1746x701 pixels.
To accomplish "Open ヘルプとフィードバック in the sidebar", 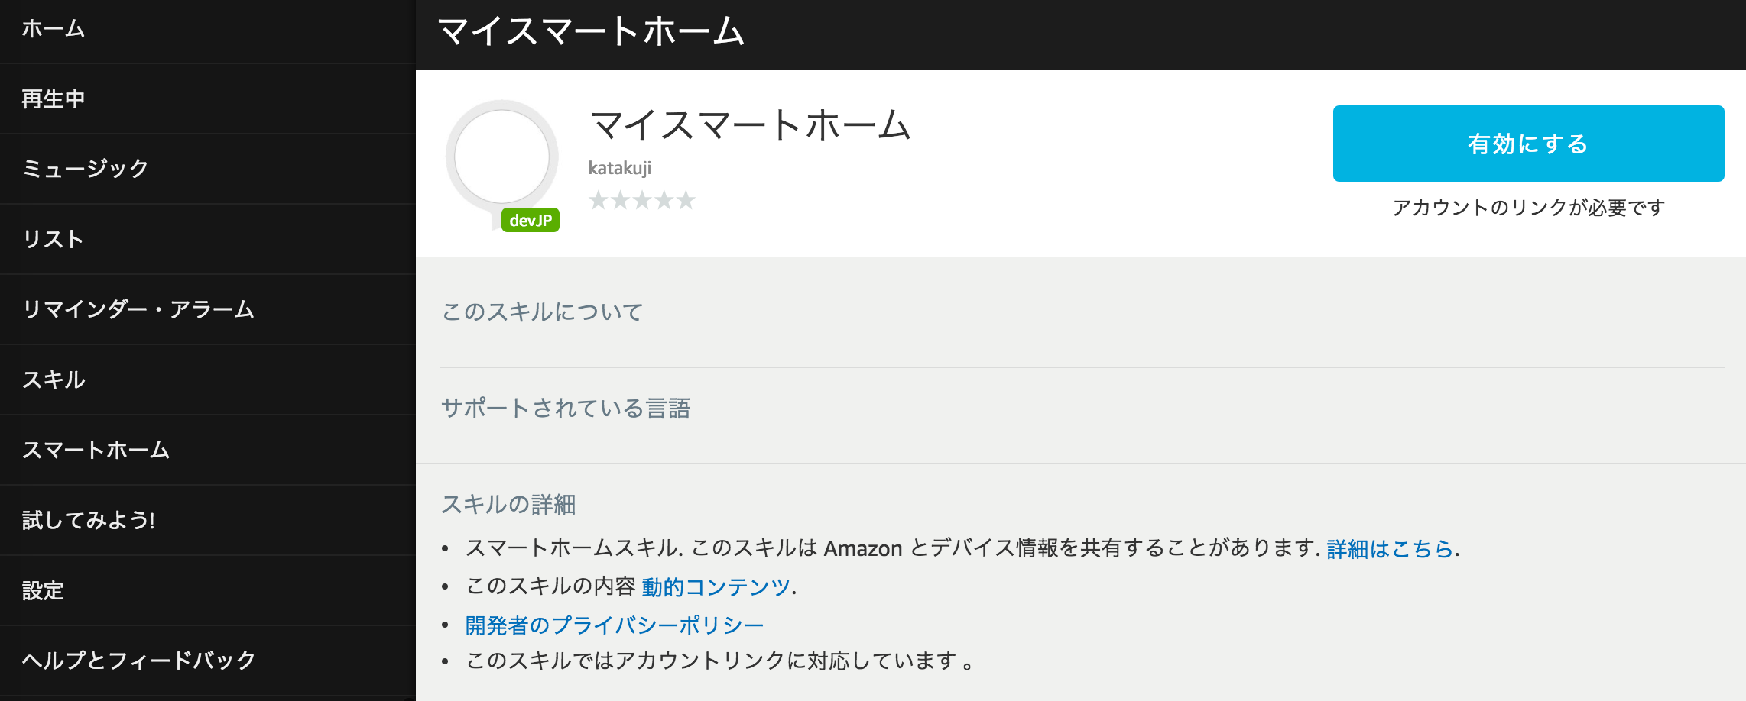I will point(139,661).
